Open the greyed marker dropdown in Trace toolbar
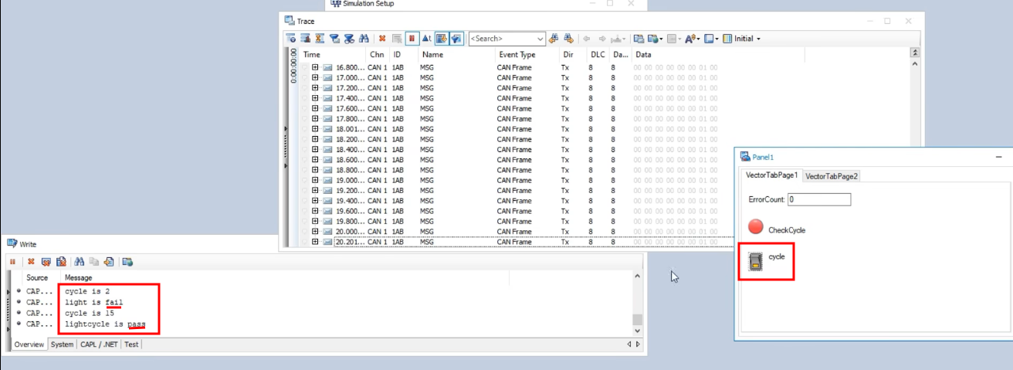This screenshot has height=370, width=1013. point(618,38)
